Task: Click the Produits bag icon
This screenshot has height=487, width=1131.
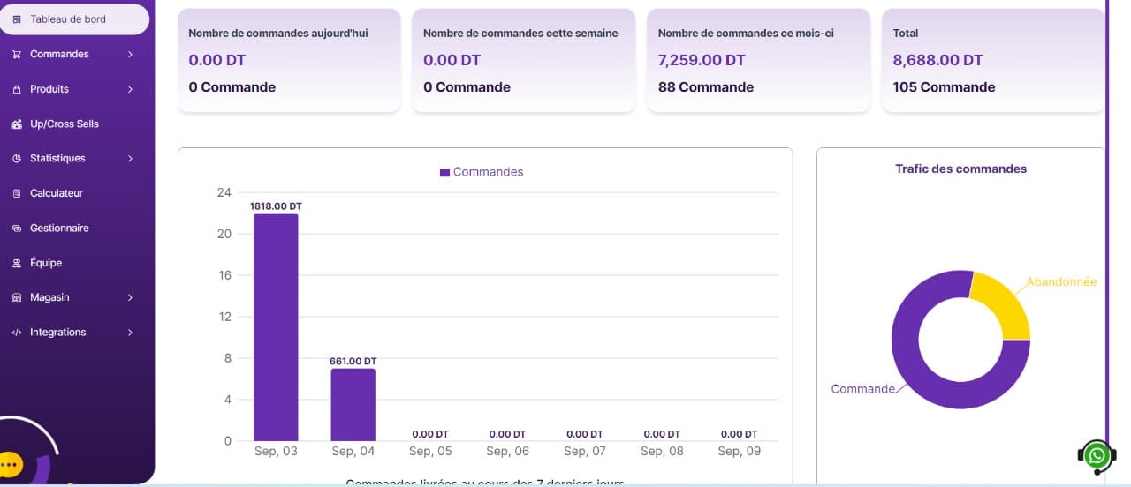Action: point(17,89)
